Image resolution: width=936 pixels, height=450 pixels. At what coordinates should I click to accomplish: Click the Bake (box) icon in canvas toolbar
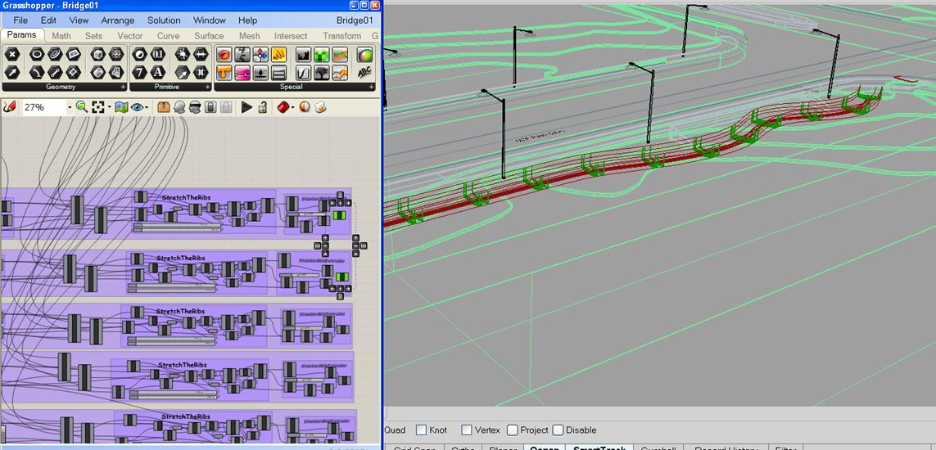(163, 107)
